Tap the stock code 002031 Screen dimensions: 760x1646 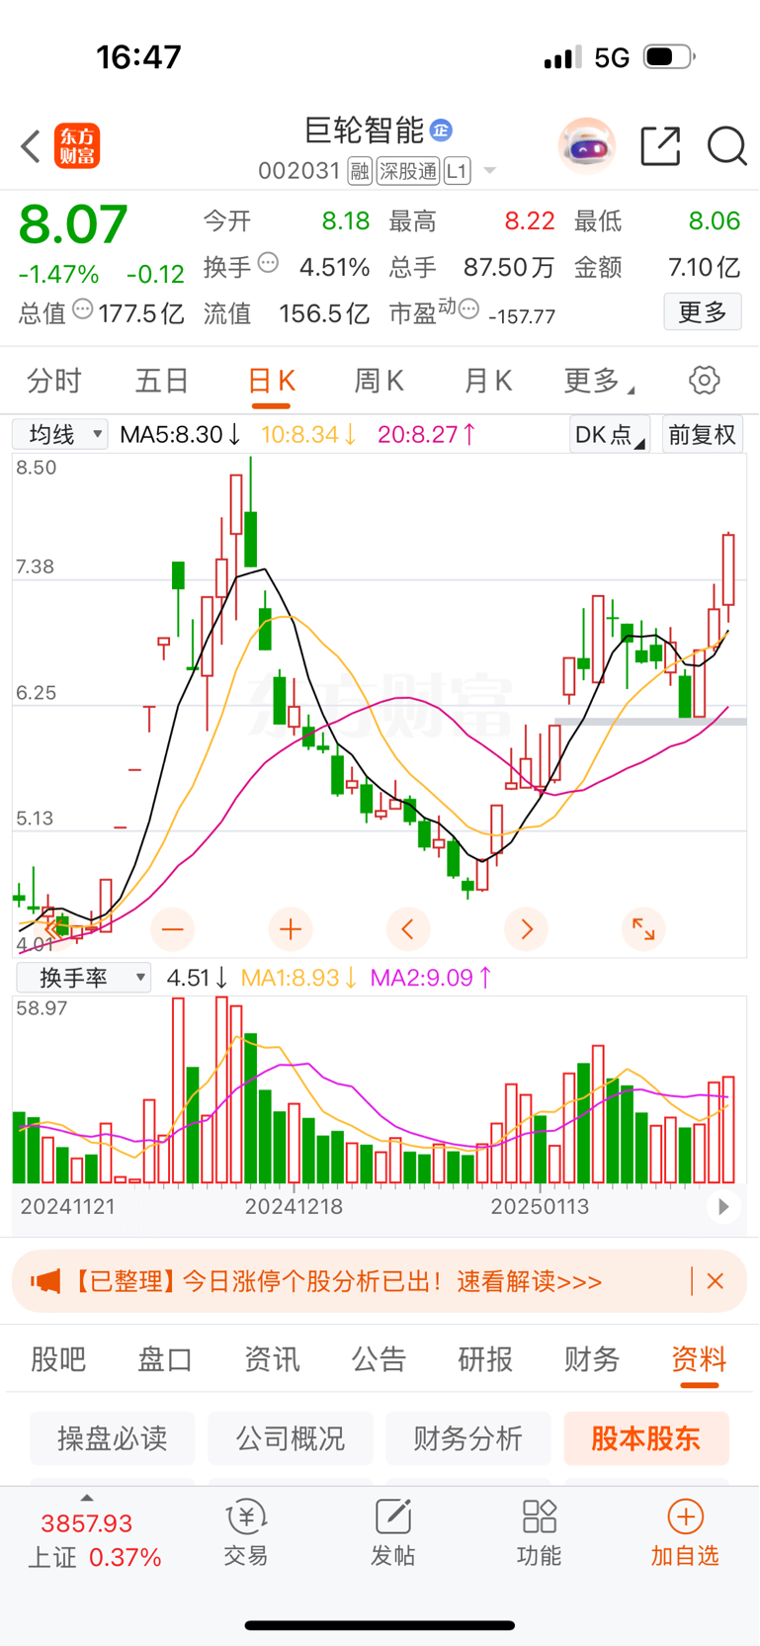[x=299, y=171]
